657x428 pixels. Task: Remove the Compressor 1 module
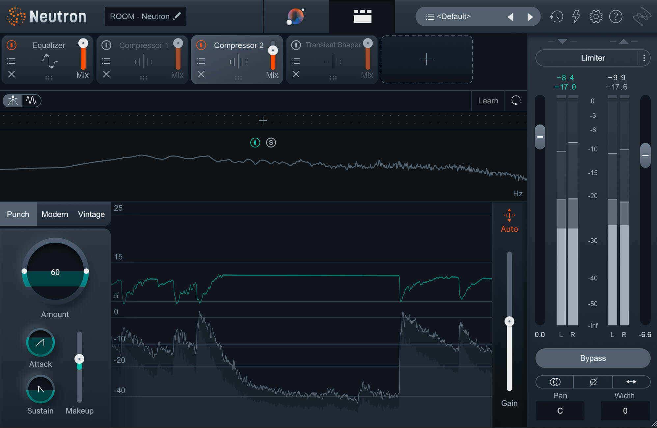pyautogui.click(x=106, y=74)
